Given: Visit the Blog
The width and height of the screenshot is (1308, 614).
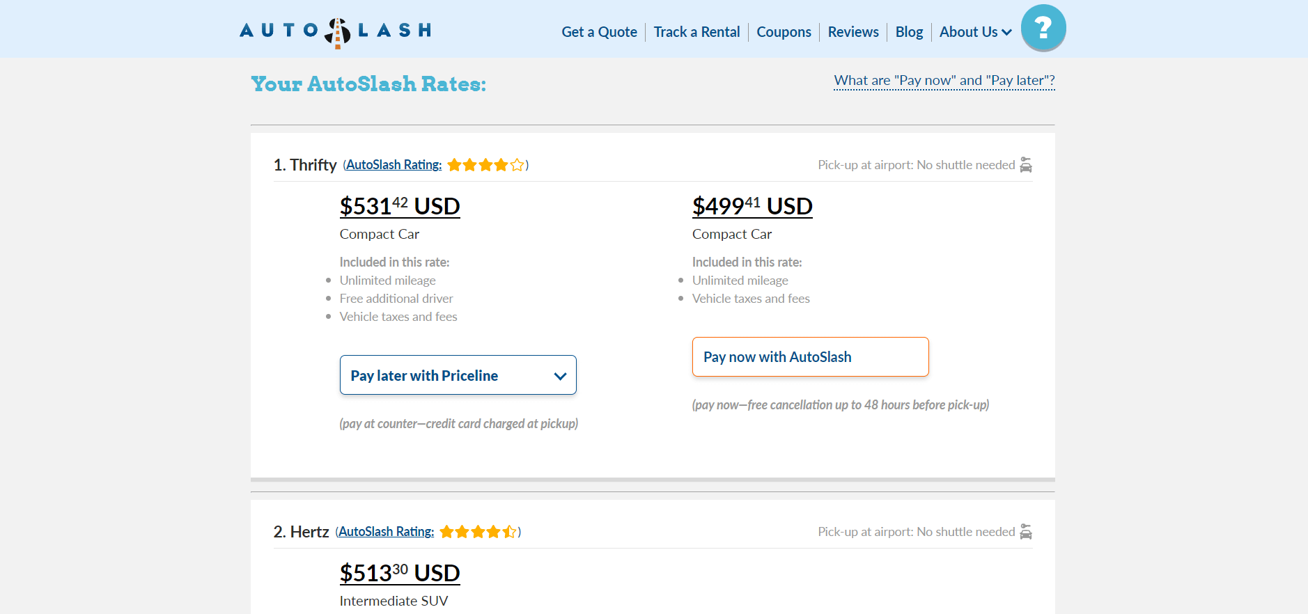Looking at the screenshot, I should coord(909,32).
